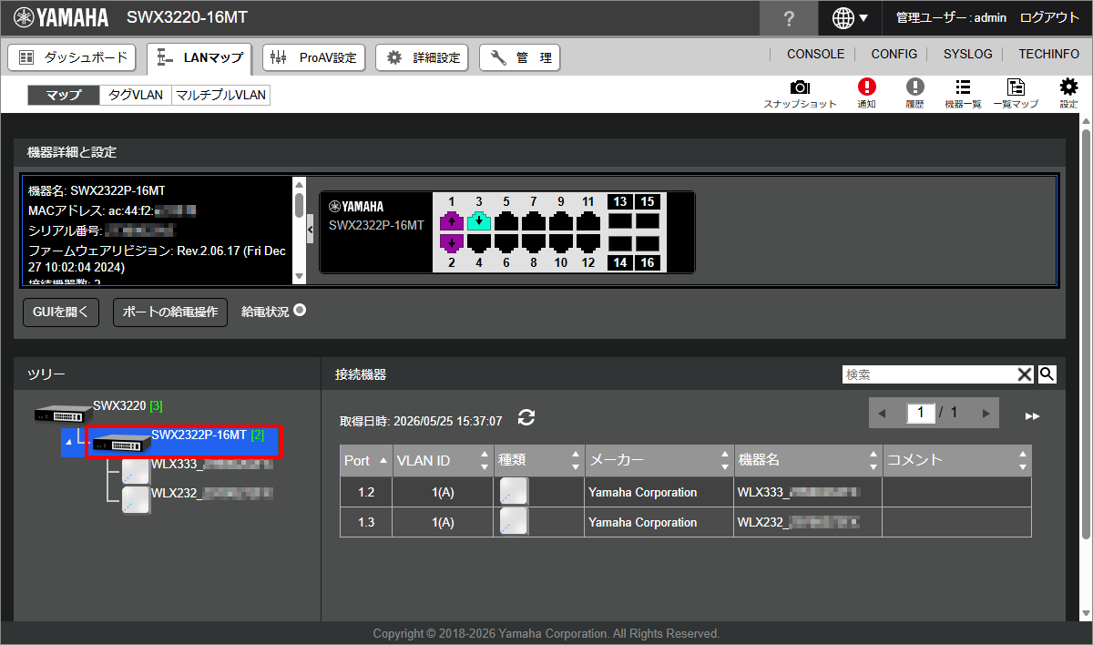The height and width of the screenshot is (645, 1093).
Task: Click the Yamaha Corporation cell in Port 1.3 row
Action: [x=659, y=522]
